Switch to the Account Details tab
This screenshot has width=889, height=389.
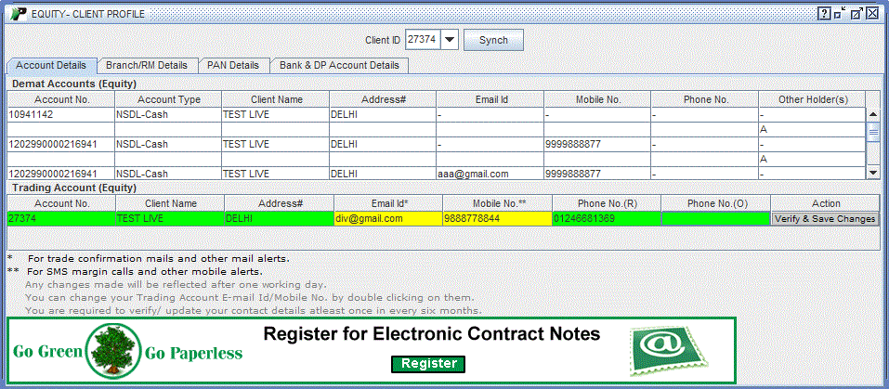pos(51,65)
